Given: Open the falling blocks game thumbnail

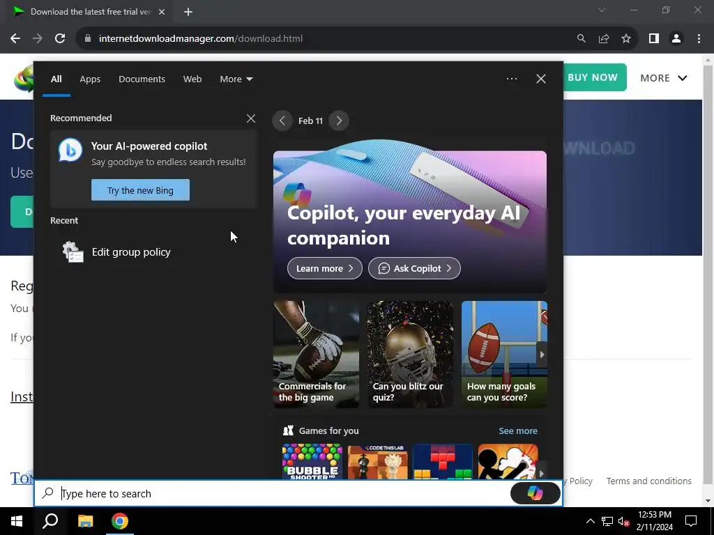Looking at the screenshot, I should tap(443, 461).
